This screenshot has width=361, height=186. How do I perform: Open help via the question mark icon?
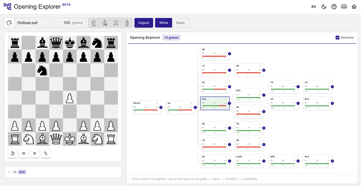pyautogui.click(x=334, y=7)
